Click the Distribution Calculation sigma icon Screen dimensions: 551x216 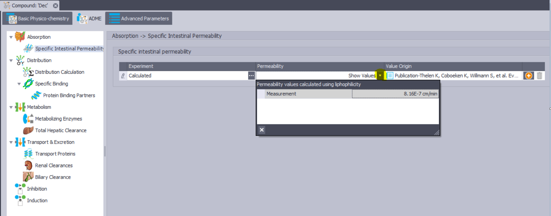click(x=28, y=72)
